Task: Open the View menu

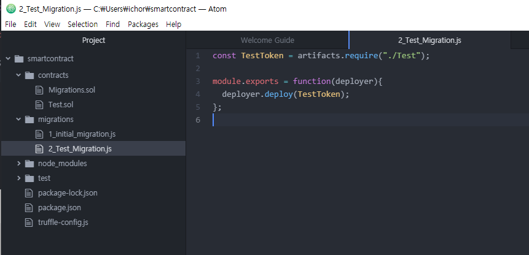Action: (x=52, y=25)
